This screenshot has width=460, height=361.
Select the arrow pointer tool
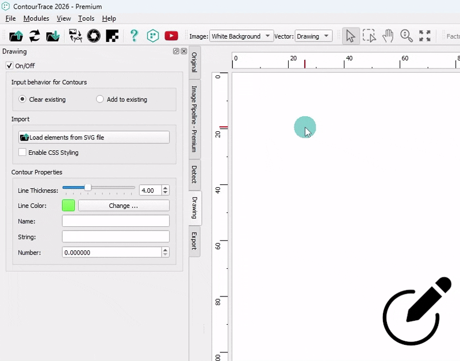pos(351,36)
